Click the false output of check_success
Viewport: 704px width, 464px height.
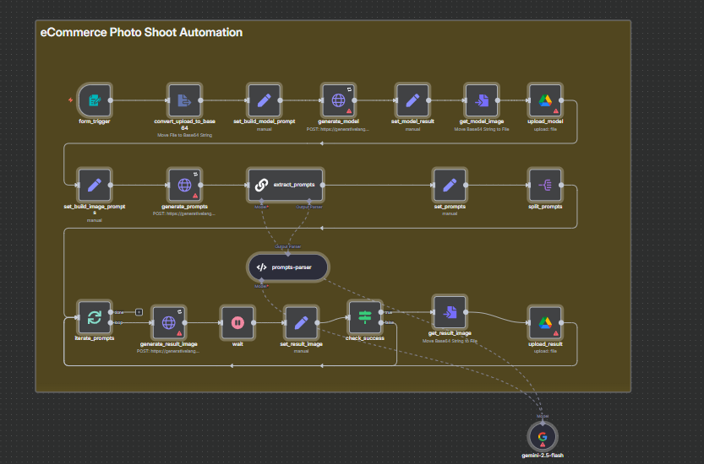click(381, 323)
